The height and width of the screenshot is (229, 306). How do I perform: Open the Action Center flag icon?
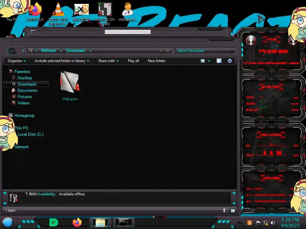[258, 222]
